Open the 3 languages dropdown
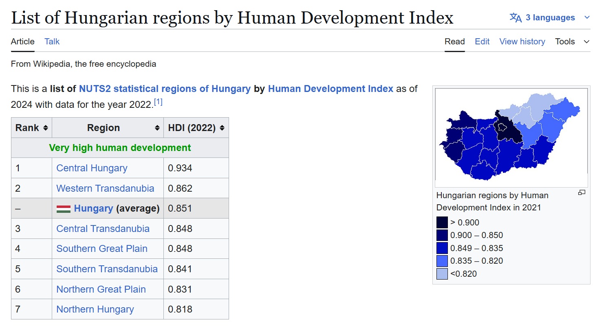 coord(550,17)
